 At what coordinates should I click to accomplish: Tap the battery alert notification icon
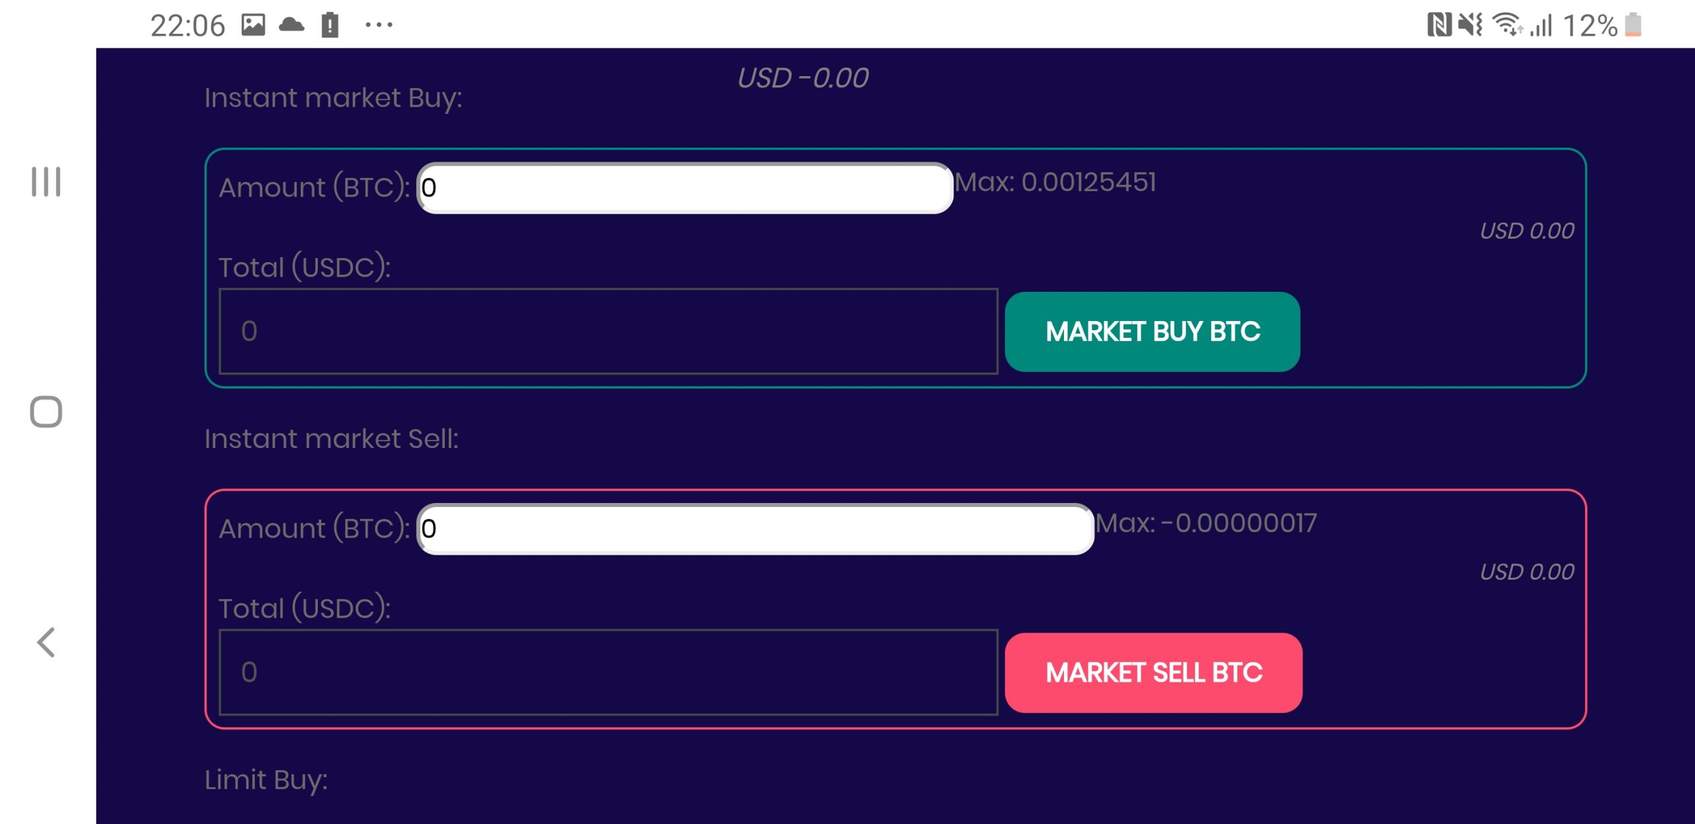330,25
